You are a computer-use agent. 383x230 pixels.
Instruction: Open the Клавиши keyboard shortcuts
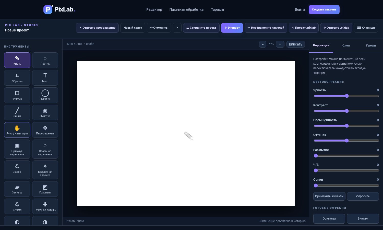[366, 28]
